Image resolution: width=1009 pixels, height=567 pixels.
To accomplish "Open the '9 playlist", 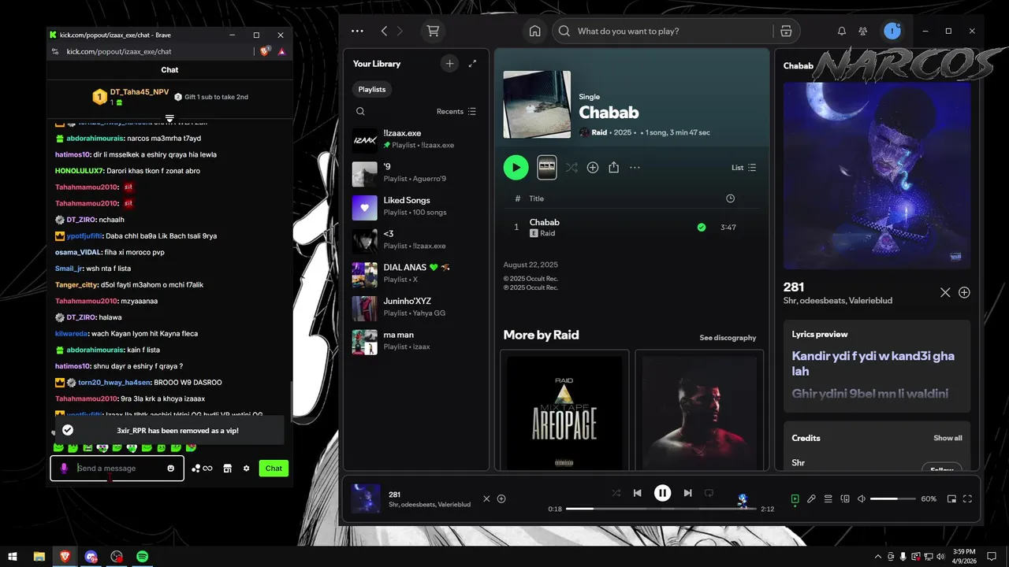I will (416, 172).
